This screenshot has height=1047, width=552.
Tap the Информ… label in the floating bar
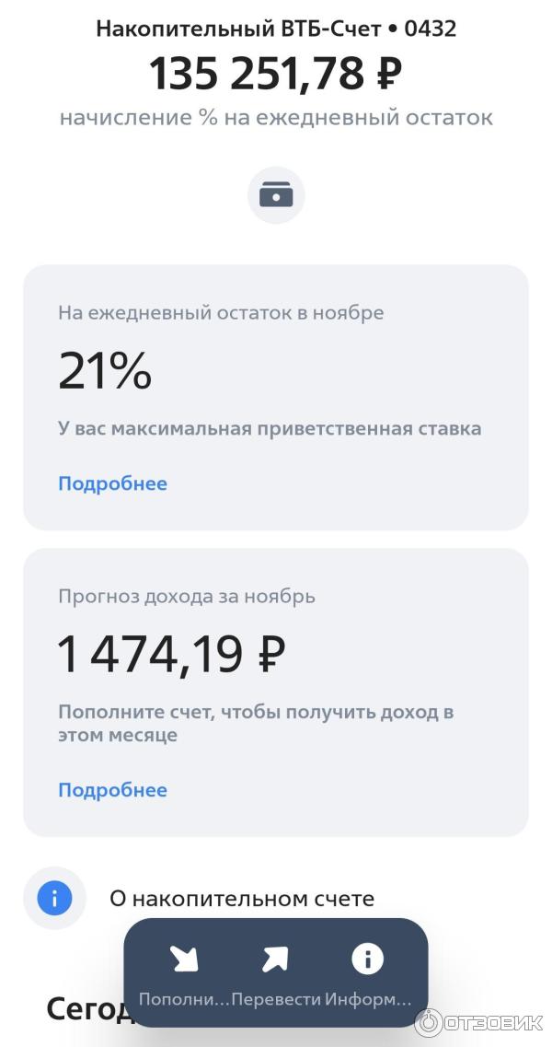(x=368, y=999)
